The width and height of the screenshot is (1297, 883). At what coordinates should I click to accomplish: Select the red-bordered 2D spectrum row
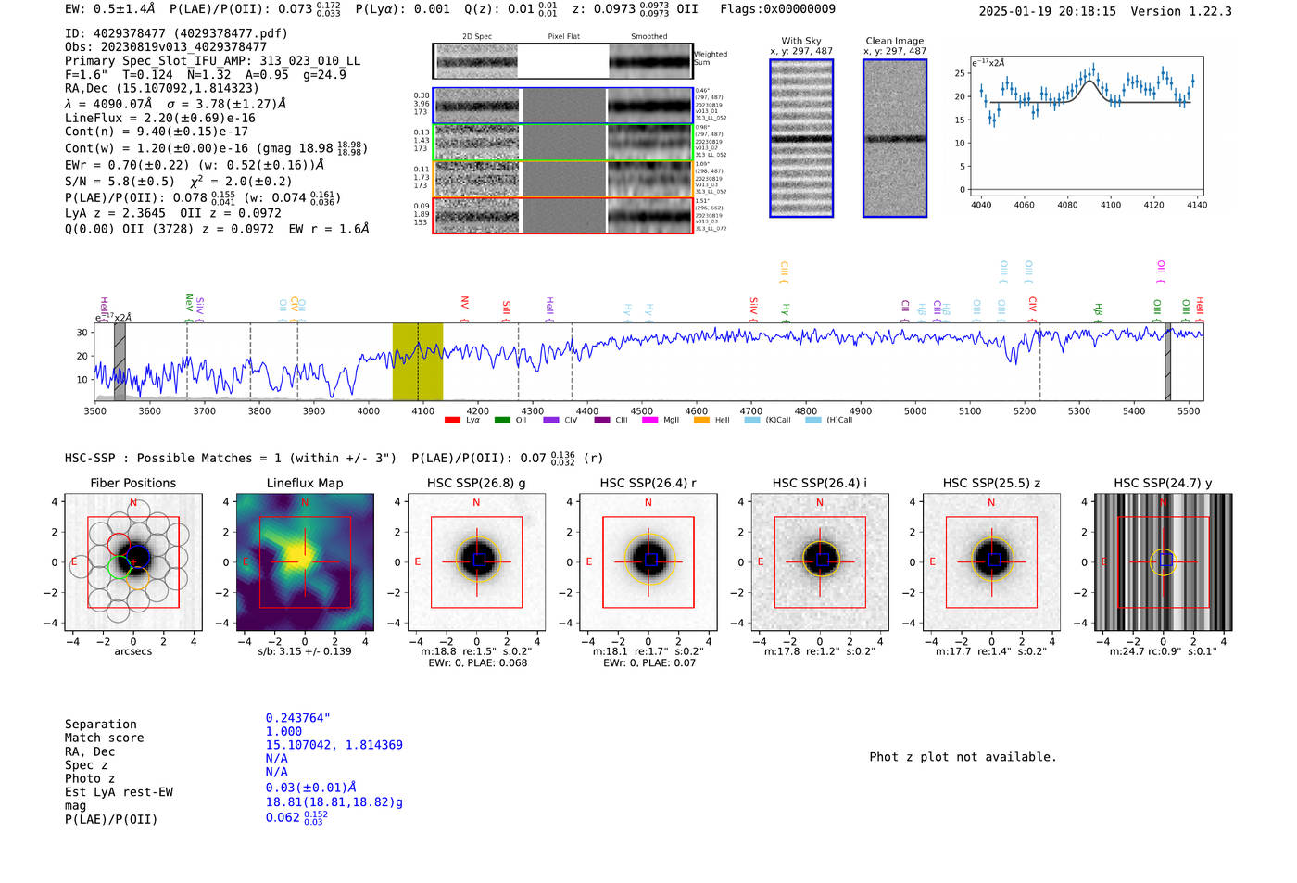pyautogui.click(x=563, y=215)
